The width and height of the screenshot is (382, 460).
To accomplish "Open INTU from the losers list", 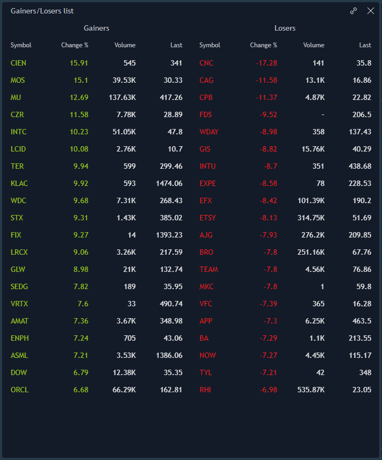I will [207, 166].
